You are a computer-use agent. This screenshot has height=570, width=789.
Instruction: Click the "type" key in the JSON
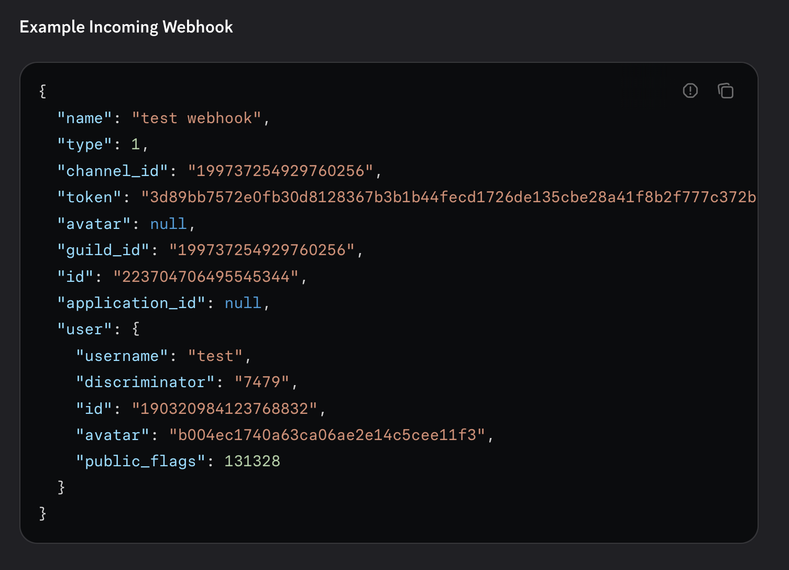(x=84, y=145)
